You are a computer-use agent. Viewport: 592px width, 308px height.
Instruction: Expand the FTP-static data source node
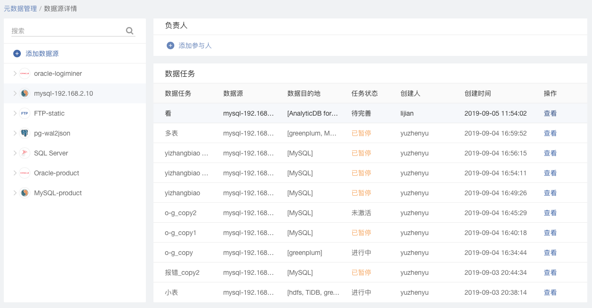(15, 113)
